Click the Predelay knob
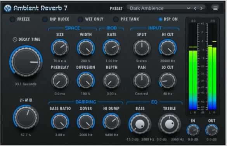This screenshot has height=146, width=227. click(x=60, y=81)
